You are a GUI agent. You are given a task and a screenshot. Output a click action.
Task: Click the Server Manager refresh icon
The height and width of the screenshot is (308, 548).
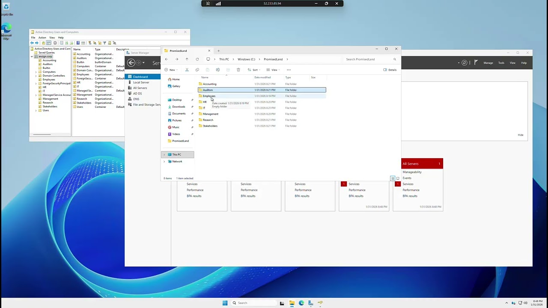tap(465, 63)
